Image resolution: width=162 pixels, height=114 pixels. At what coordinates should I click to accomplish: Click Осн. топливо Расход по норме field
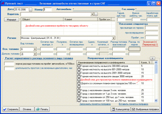pyautogui.click(x=134, y=49)
